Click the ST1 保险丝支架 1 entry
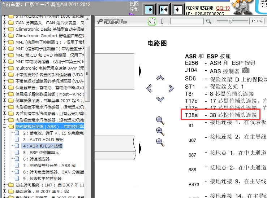Screen dimensions: 267x198 point(214,87)
